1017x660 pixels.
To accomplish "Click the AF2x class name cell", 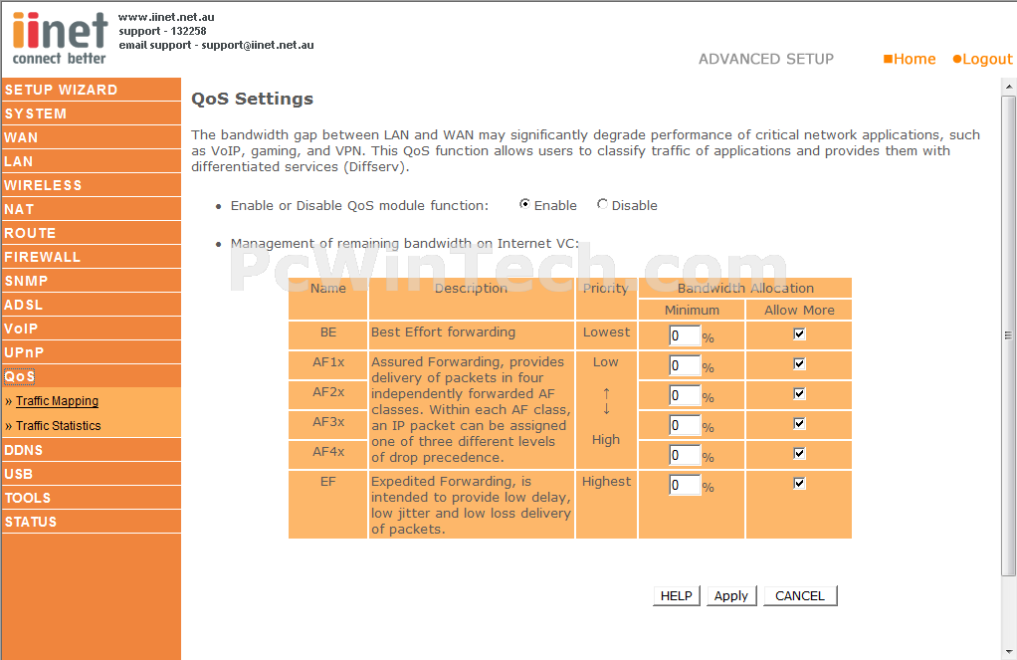I will tap(328, 395).
